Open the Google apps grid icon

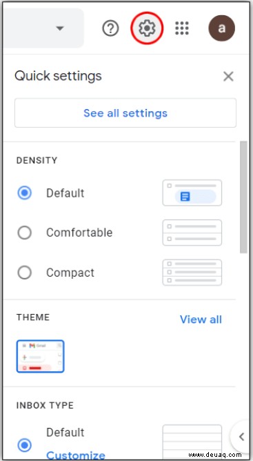tap(182, 28)
